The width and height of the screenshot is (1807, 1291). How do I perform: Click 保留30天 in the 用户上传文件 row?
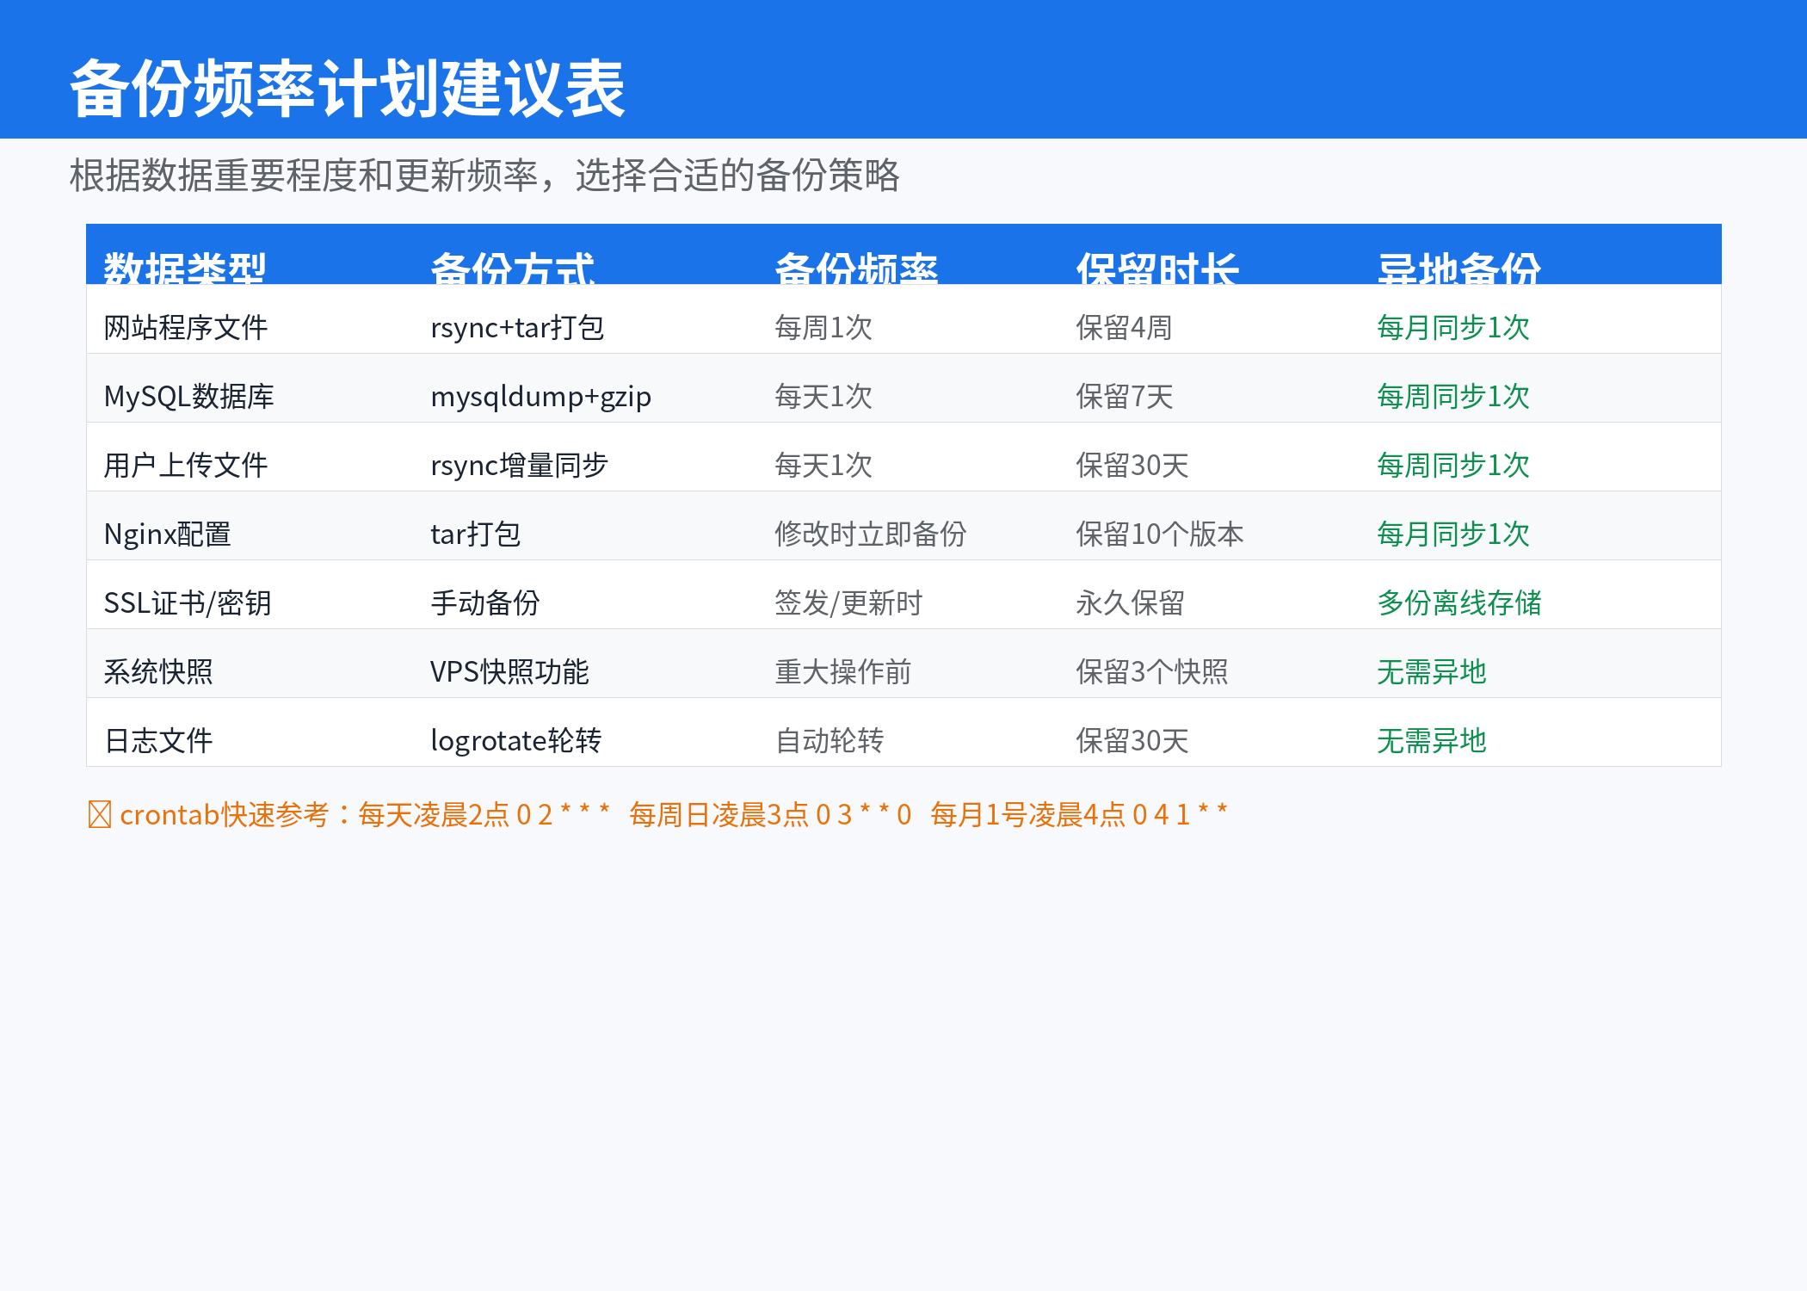click(1132, 465)
